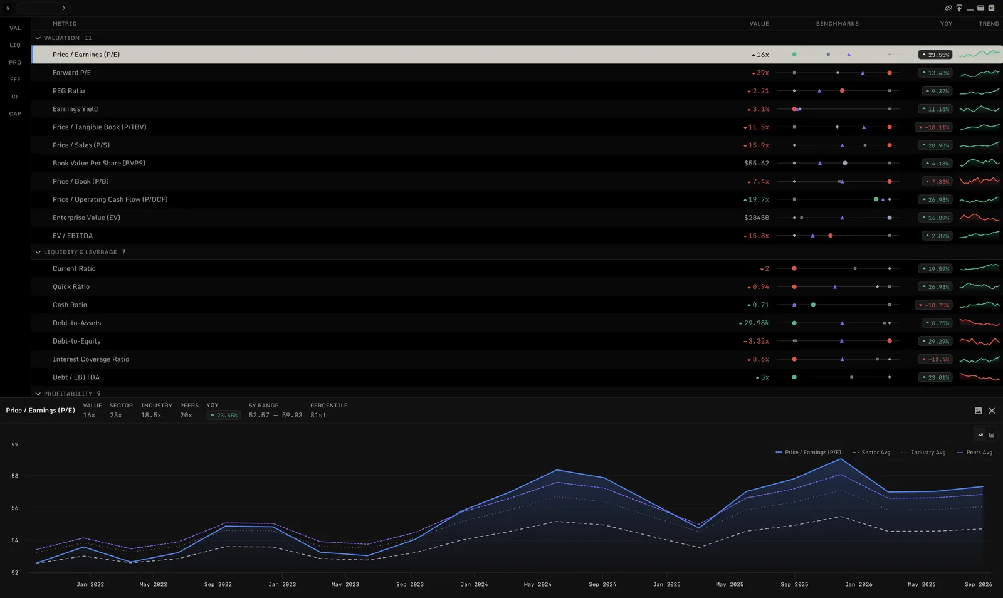
Task: Save chart as image using picture icon
Action: 978,411
